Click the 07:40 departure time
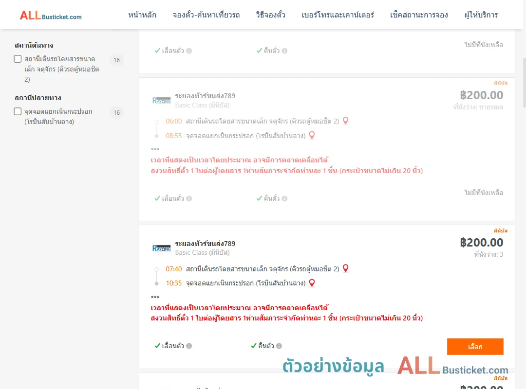Viewport: 526px width, 389px height. pos(174,269)
